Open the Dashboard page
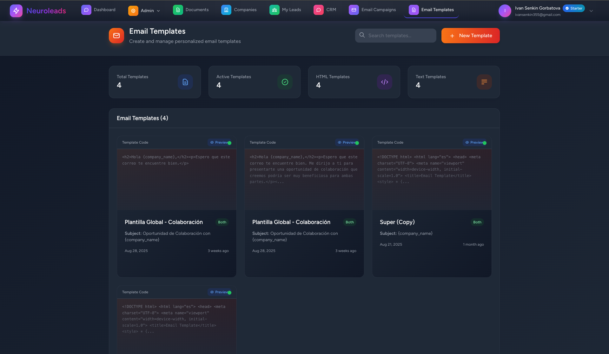609x354 pixels. (98, 10)
